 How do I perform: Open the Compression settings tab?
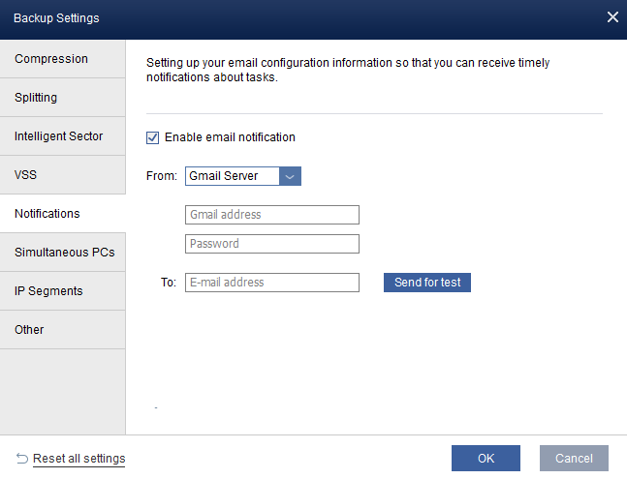pos(63,59)
